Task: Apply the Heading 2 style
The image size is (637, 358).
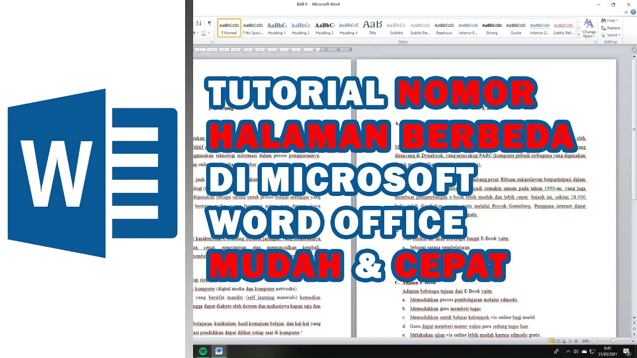Action: point(301,28)
